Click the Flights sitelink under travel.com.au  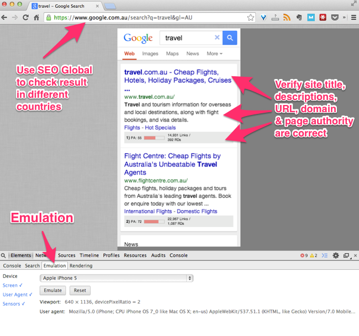(132, 128)
